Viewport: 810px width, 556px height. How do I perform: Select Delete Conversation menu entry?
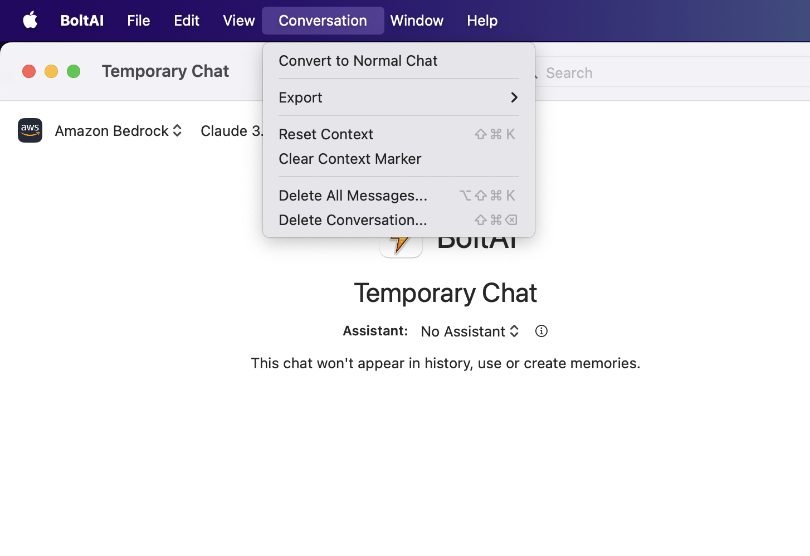point(353,220)
